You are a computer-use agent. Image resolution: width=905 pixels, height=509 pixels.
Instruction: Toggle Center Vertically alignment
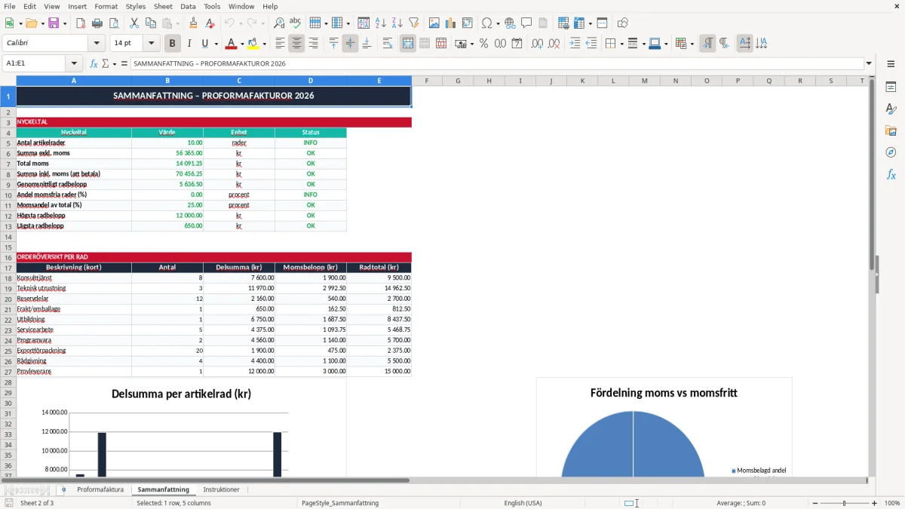pos(350,44)
